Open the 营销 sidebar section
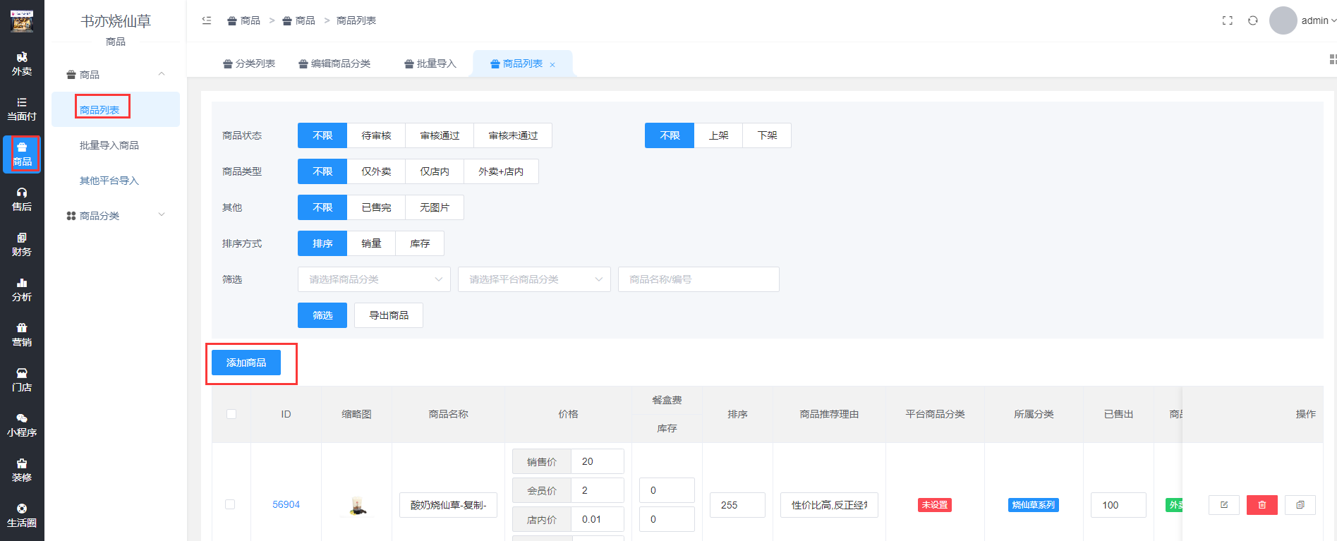1337x541 pixels. pos(22,335)
